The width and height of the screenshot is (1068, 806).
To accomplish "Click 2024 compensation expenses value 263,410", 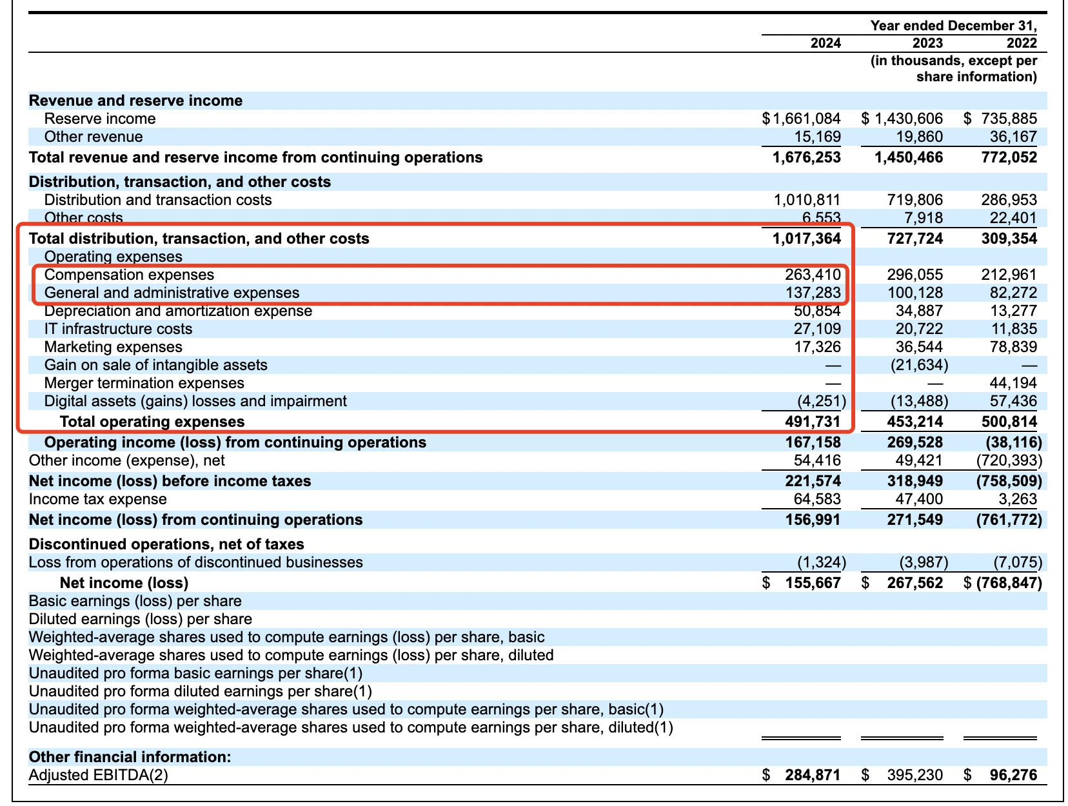I will click(x=813, y=275).
